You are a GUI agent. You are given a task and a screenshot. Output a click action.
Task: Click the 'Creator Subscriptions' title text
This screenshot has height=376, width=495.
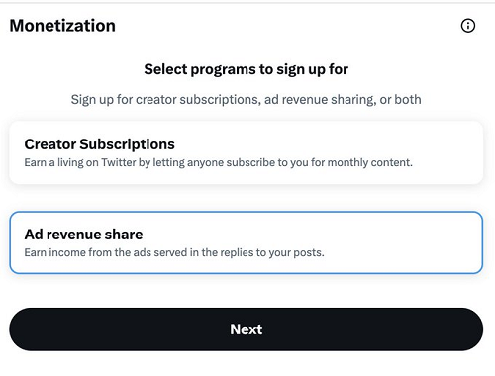tap(99, 144)
